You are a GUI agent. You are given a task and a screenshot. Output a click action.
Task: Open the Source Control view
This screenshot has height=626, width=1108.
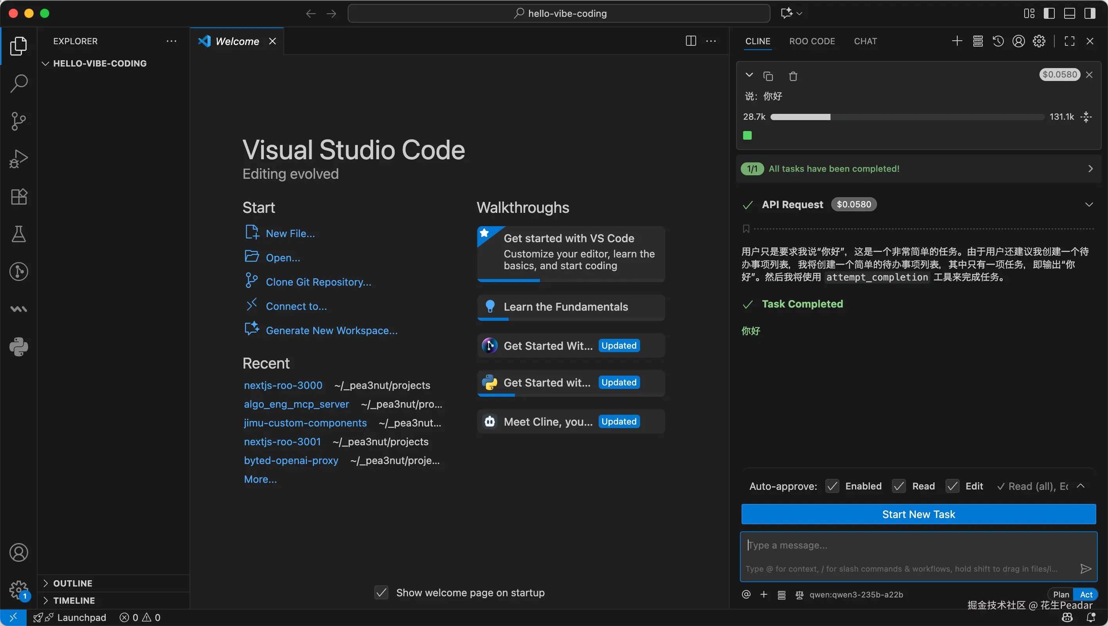(x=18, y=121)
